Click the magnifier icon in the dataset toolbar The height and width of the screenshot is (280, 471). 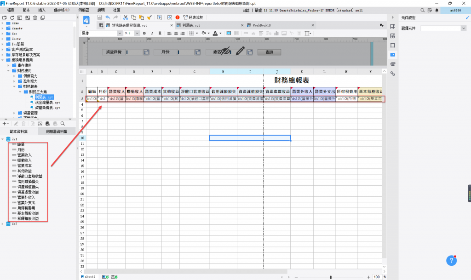63,124
